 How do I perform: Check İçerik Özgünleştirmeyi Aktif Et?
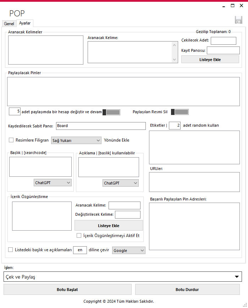79,235
